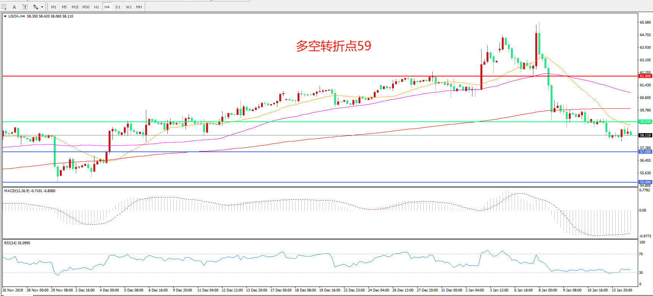Change chart to MN monthly timeframe

click(139, 7)
